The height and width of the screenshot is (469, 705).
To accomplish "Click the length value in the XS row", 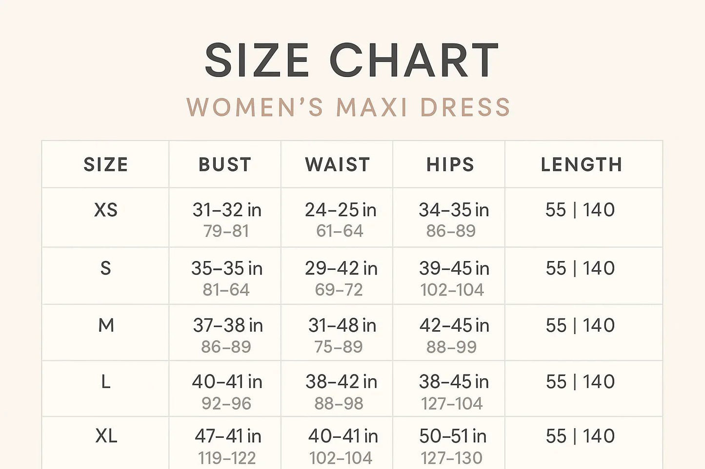I will click(x=580, y=210).
